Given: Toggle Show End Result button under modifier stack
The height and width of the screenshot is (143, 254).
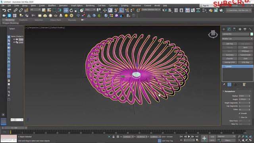Looking at the screenshot, I should (x=229, y=85).
